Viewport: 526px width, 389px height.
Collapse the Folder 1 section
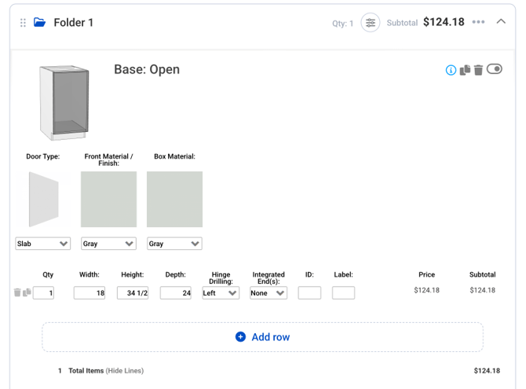pyautogui.click(x=501, y=22)
